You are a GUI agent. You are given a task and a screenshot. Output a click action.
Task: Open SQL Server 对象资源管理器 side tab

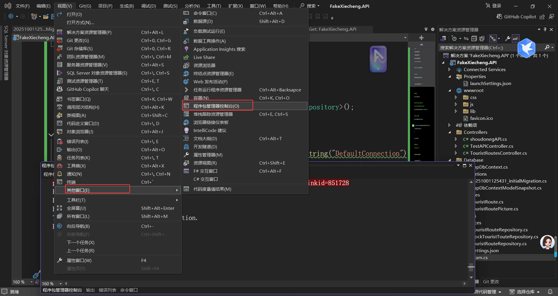click(x=6, y=53)
